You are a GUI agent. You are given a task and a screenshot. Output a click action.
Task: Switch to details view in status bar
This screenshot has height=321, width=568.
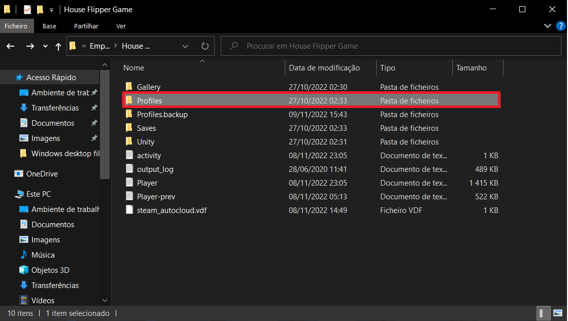[x=542, y=313]
